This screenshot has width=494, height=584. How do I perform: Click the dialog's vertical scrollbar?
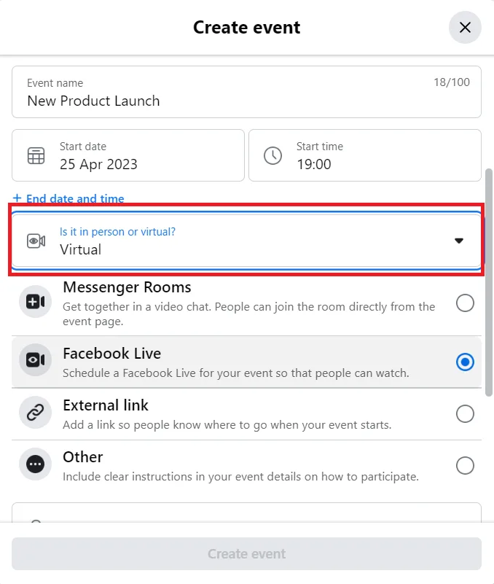489,282
